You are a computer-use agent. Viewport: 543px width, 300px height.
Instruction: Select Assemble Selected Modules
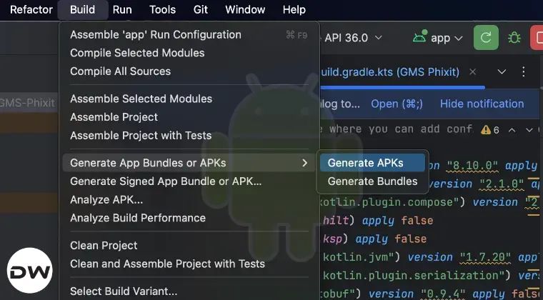[189, 99]
